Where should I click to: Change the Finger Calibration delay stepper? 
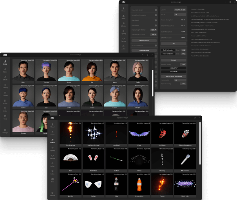click(x=183, y=54)
